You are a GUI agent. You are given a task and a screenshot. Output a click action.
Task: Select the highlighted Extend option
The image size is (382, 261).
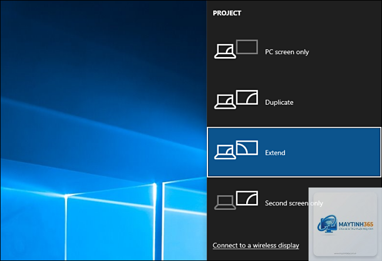point(294,152)
